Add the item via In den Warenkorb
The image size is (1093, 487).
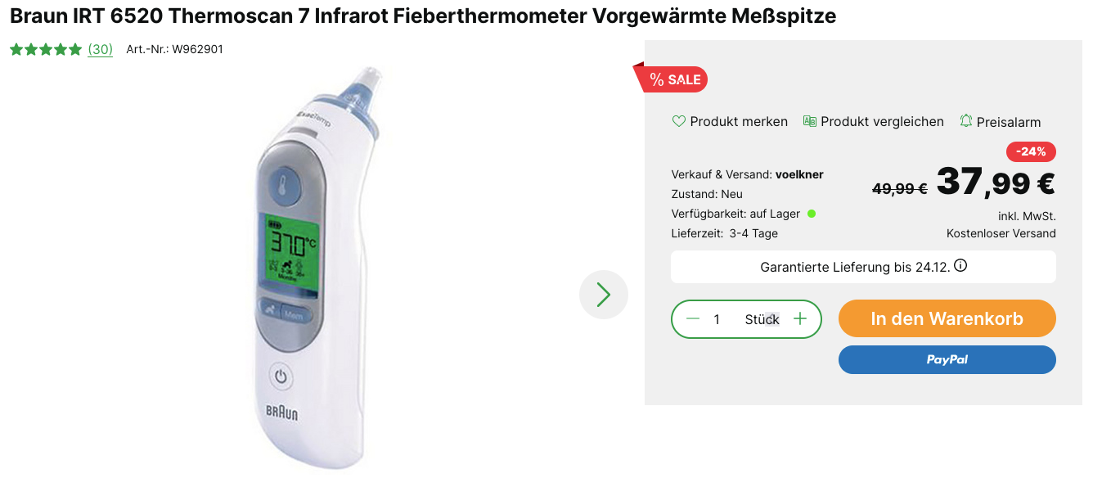(947, 318)
